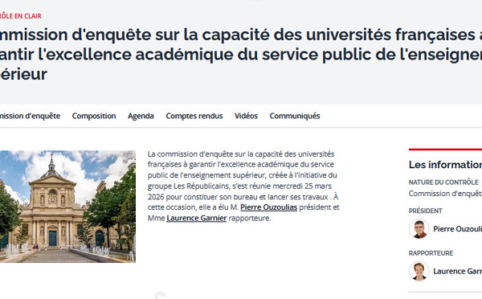The width and height of the screenshot is (482, 299).
Task: Open the Vidéos tab
Action: coord(246,116)
